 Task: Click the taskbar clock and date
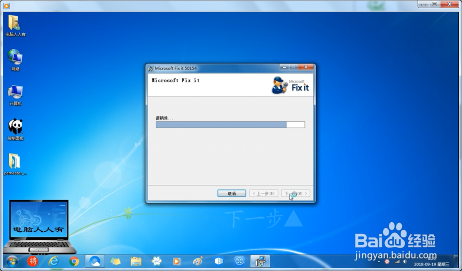pyautogui.click(x=432, y=261)
